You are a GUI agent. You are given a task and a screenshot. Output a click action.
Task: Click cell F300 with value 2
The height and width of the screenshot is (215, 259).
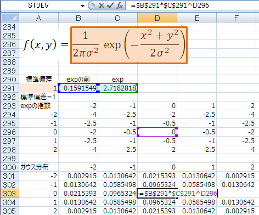(236, 167)
